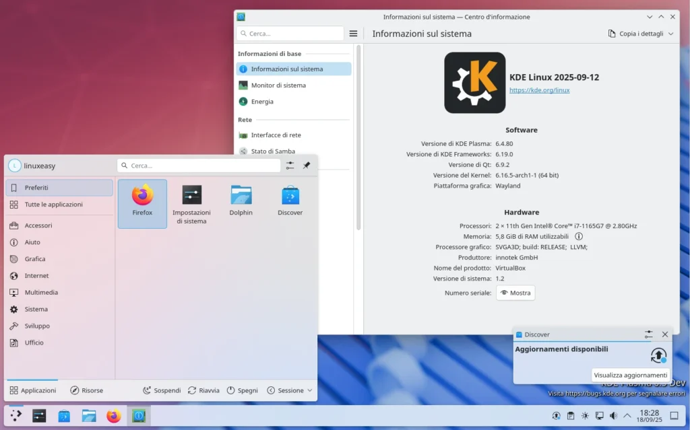
Task: Show the serial number with Mostra
Action: coord(515,293)
